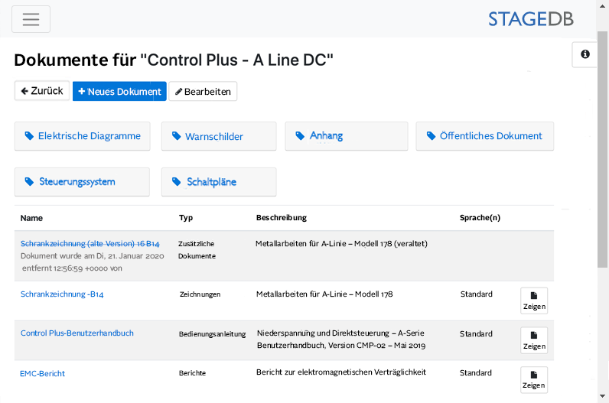
Task: Select the Warnschilder tag filter
Action: point(219,136)
